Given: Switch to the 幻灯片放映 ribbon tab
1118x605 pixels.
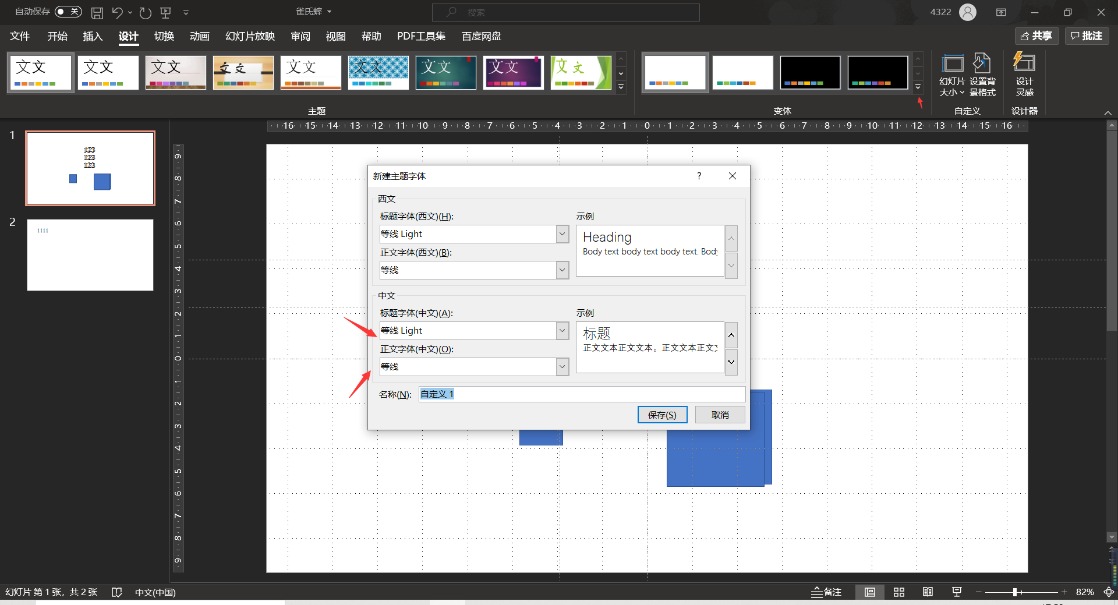Looking at the screenshot, I should point(250,36).
